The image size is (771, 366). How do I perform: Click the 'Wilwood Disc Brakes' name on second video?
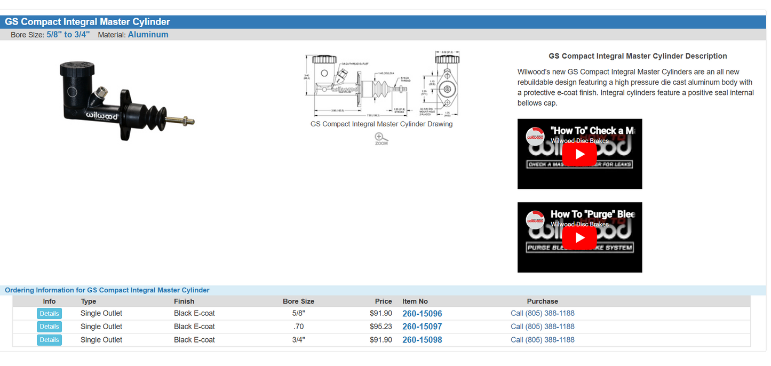pyautogui.click(x=579, y=224)
